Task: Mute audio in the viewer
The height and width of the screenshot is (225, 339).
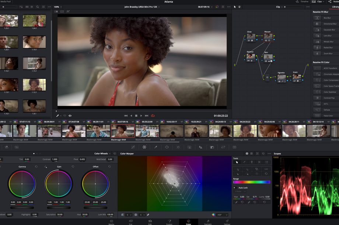Action: [70, 115]
